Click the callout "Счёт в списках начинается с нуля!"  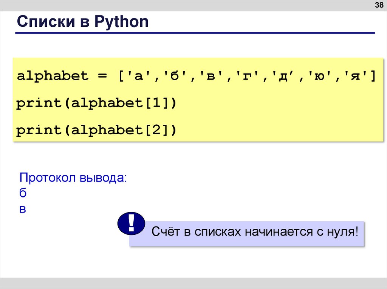click(x=254, y=231)
